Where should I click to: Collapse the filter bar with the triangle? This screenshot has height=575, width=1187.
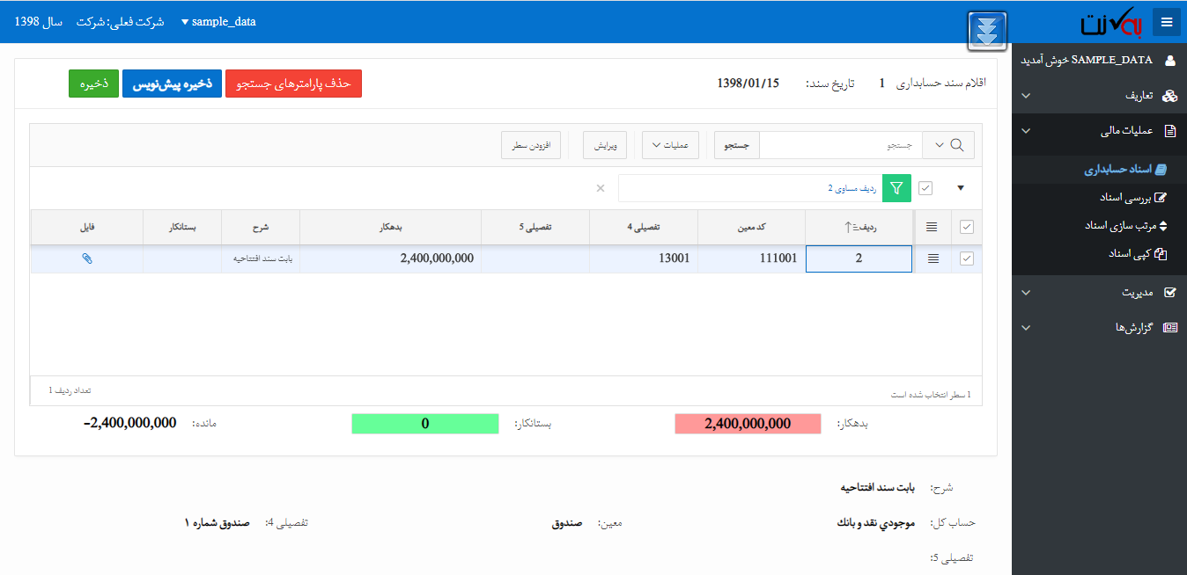coord(961,188)
